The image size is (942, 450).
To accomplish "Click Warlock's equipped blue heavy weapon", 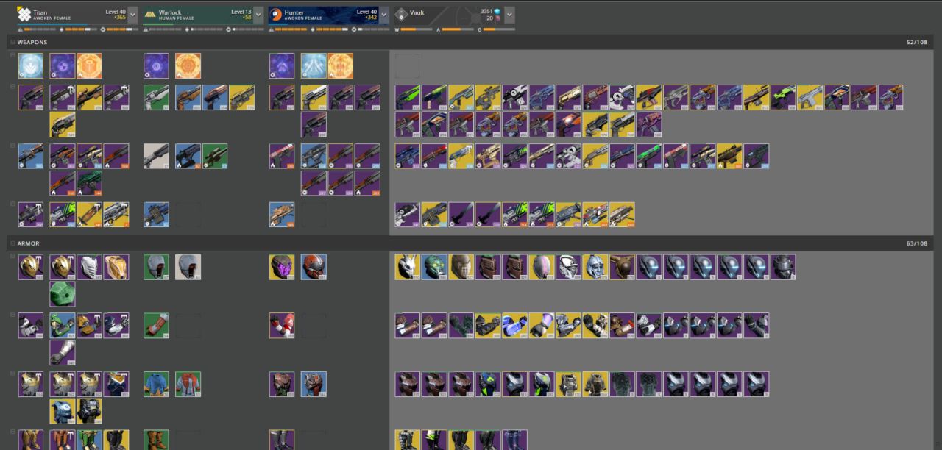I will point(156,215).
